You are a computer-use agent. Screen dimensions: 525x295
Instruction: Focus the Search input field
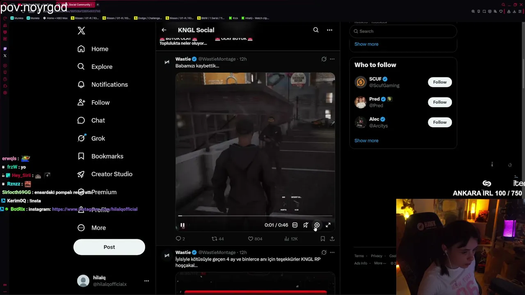point(403,31)
